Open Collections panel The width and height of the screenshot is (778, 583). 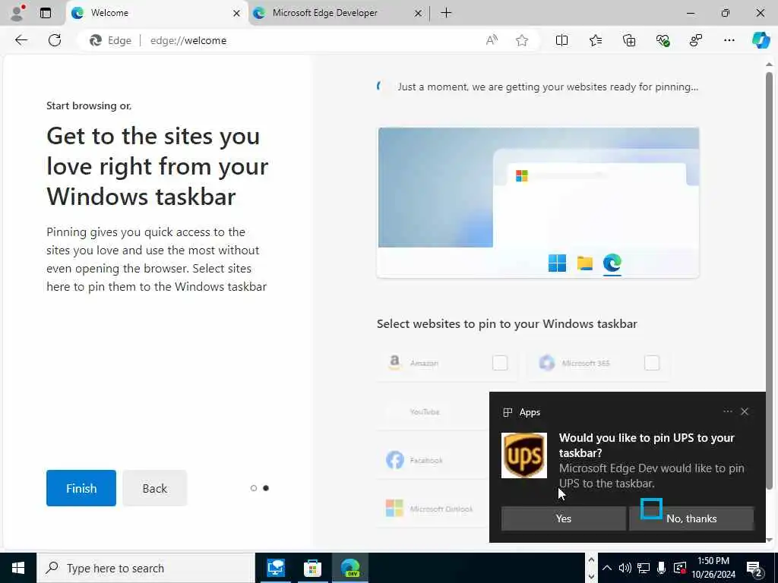click(628, 40)
